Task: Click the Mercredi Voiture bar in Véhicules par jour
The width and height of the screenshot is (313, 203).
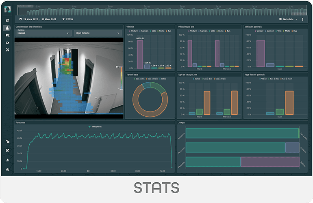Action: tap(217, 53)
